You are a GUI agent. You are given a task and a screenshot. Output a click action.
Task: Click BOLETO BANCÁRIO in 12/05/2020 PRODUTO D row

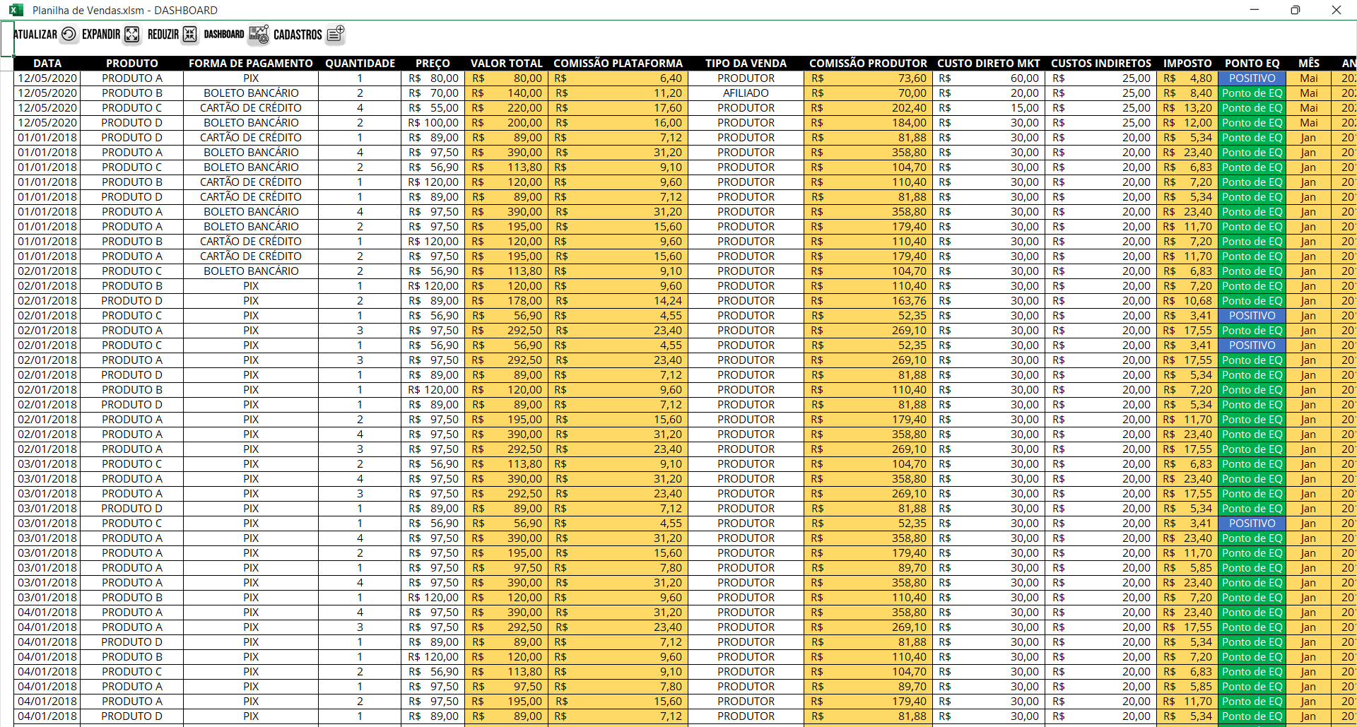pyautogui.click(x=251, y=123)
